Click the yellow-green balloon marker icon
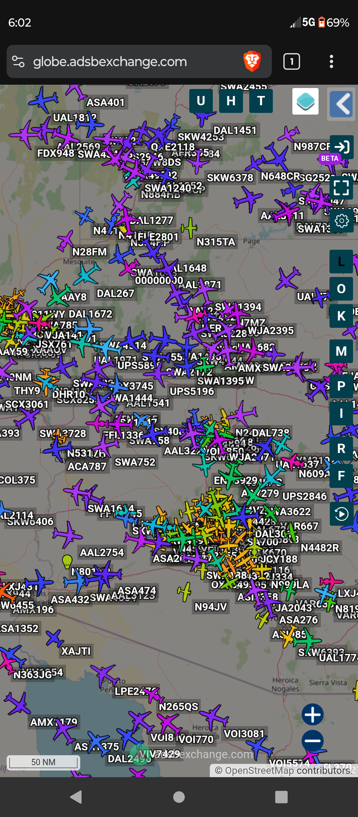358x817 pixels. [67, 561]
